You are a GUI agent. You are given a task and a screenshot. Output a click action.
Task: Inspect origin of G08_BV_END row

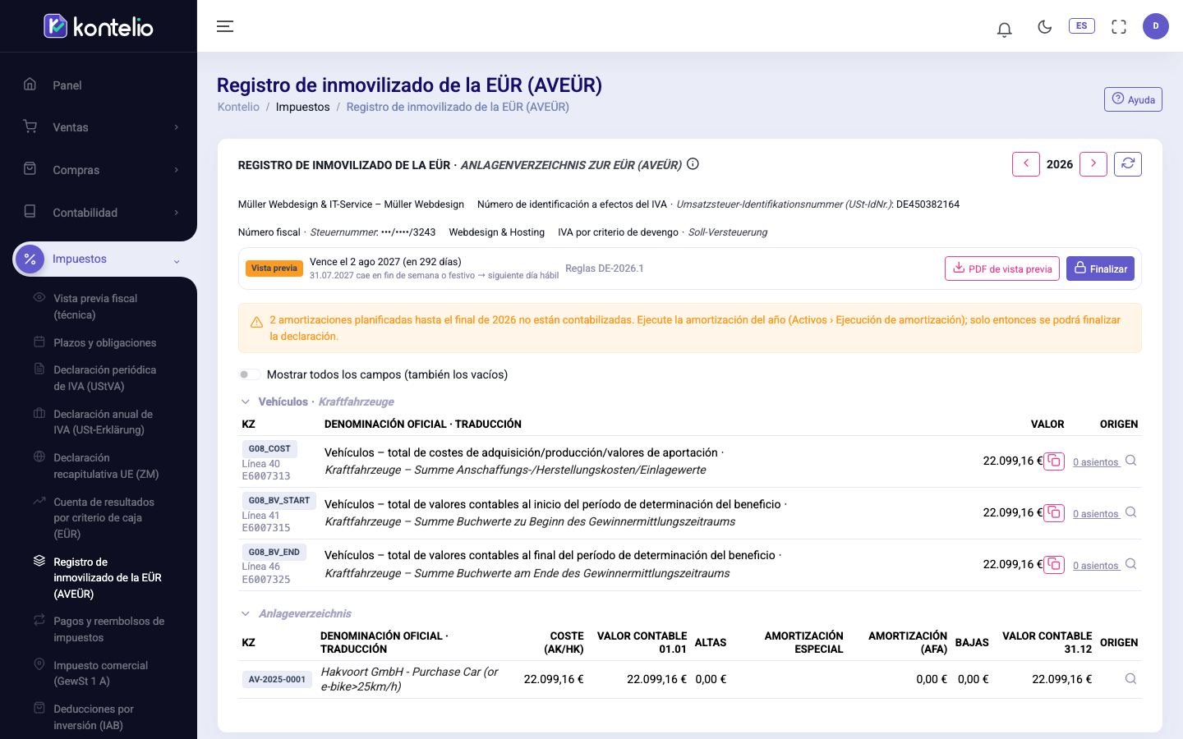click(1130, 564)
